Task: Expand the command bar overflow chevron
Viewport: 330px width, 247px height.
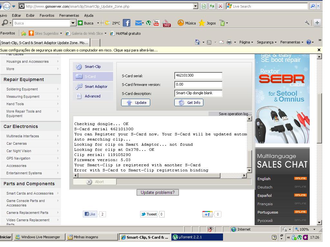Action: click(320, 40)
